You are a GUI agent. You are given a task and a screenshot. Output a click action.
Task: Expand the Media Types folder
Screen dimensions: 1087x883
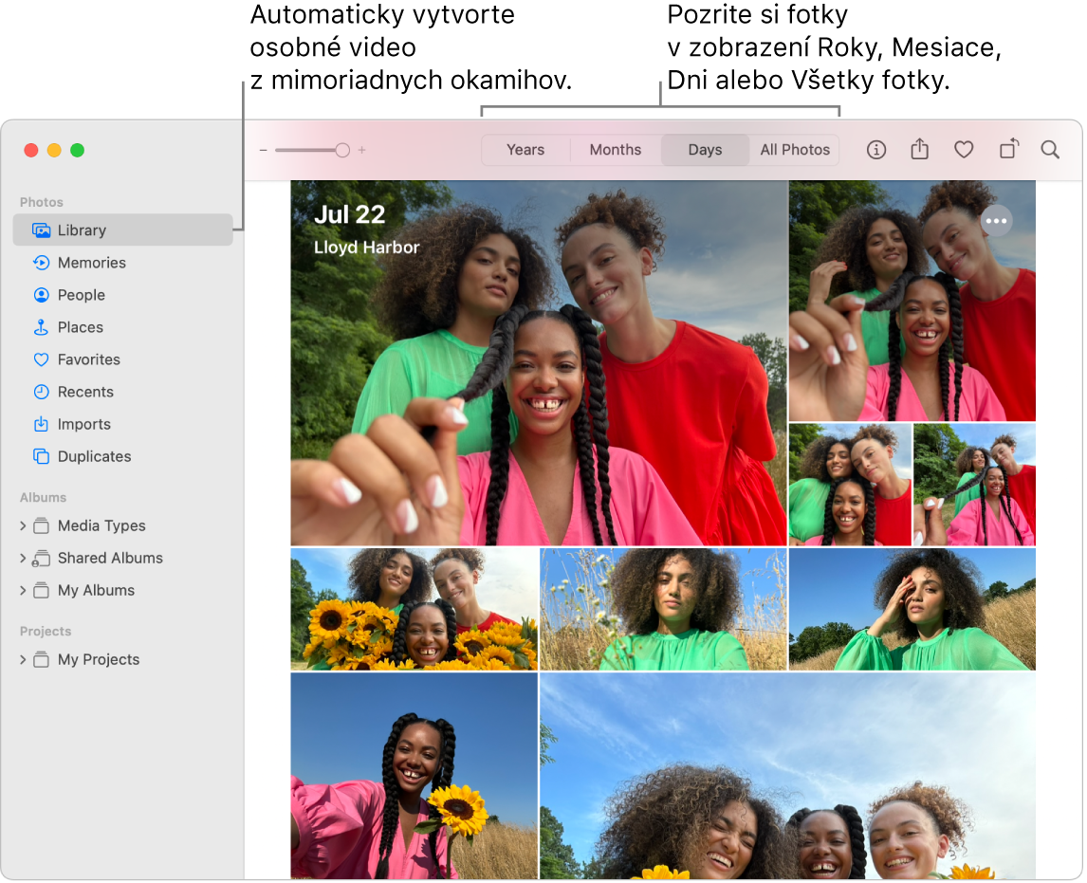(24, 525)
